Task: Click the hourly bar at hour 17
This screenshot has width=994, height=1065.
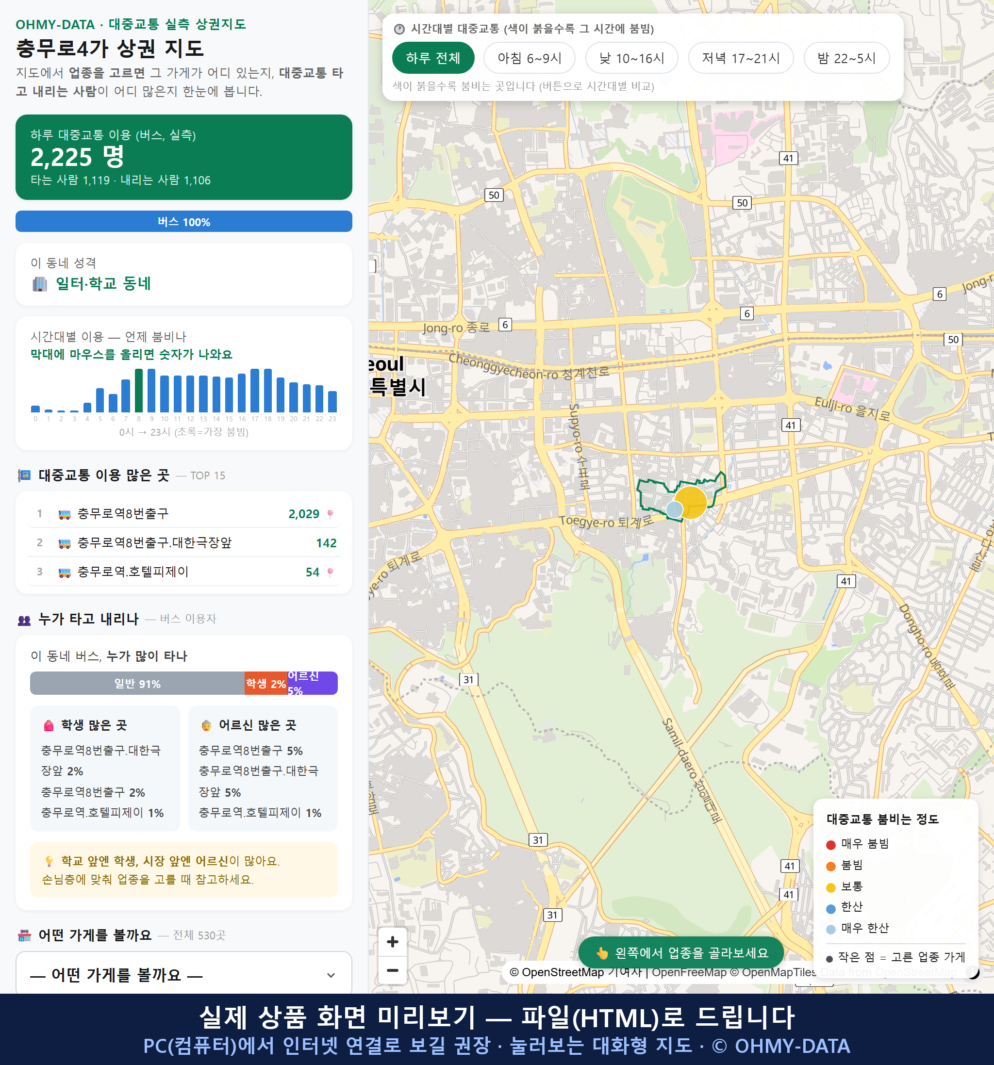Action: (x=254, y=391)
